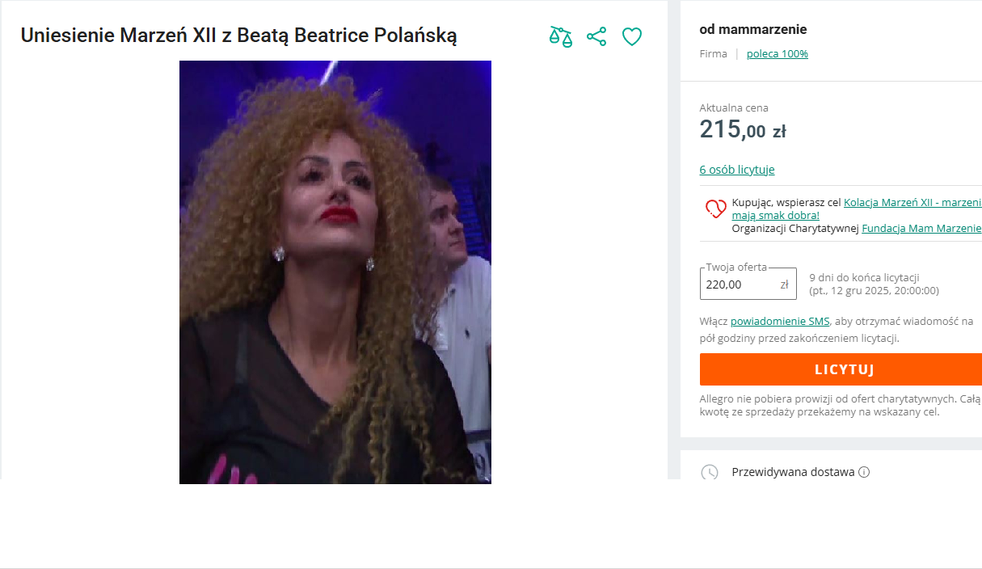982x569 pixels.
Task: Click the current price 215,00 zł
Action: point(742,129)
